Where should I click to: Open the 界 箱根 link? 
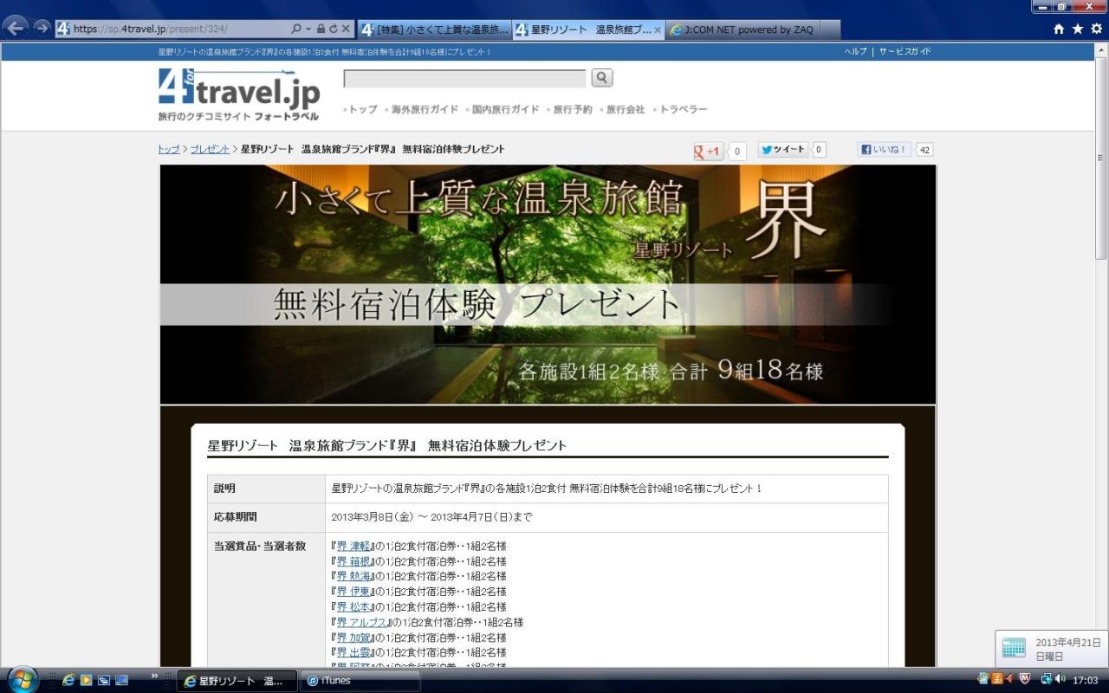(353, 561)
